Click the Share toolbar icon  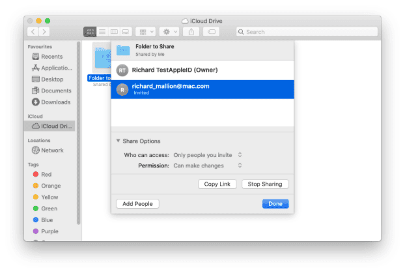191,32
